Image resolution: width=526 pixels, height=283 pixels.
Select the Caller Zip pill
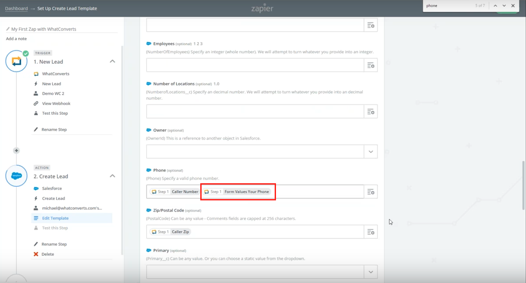coord(170,232)
